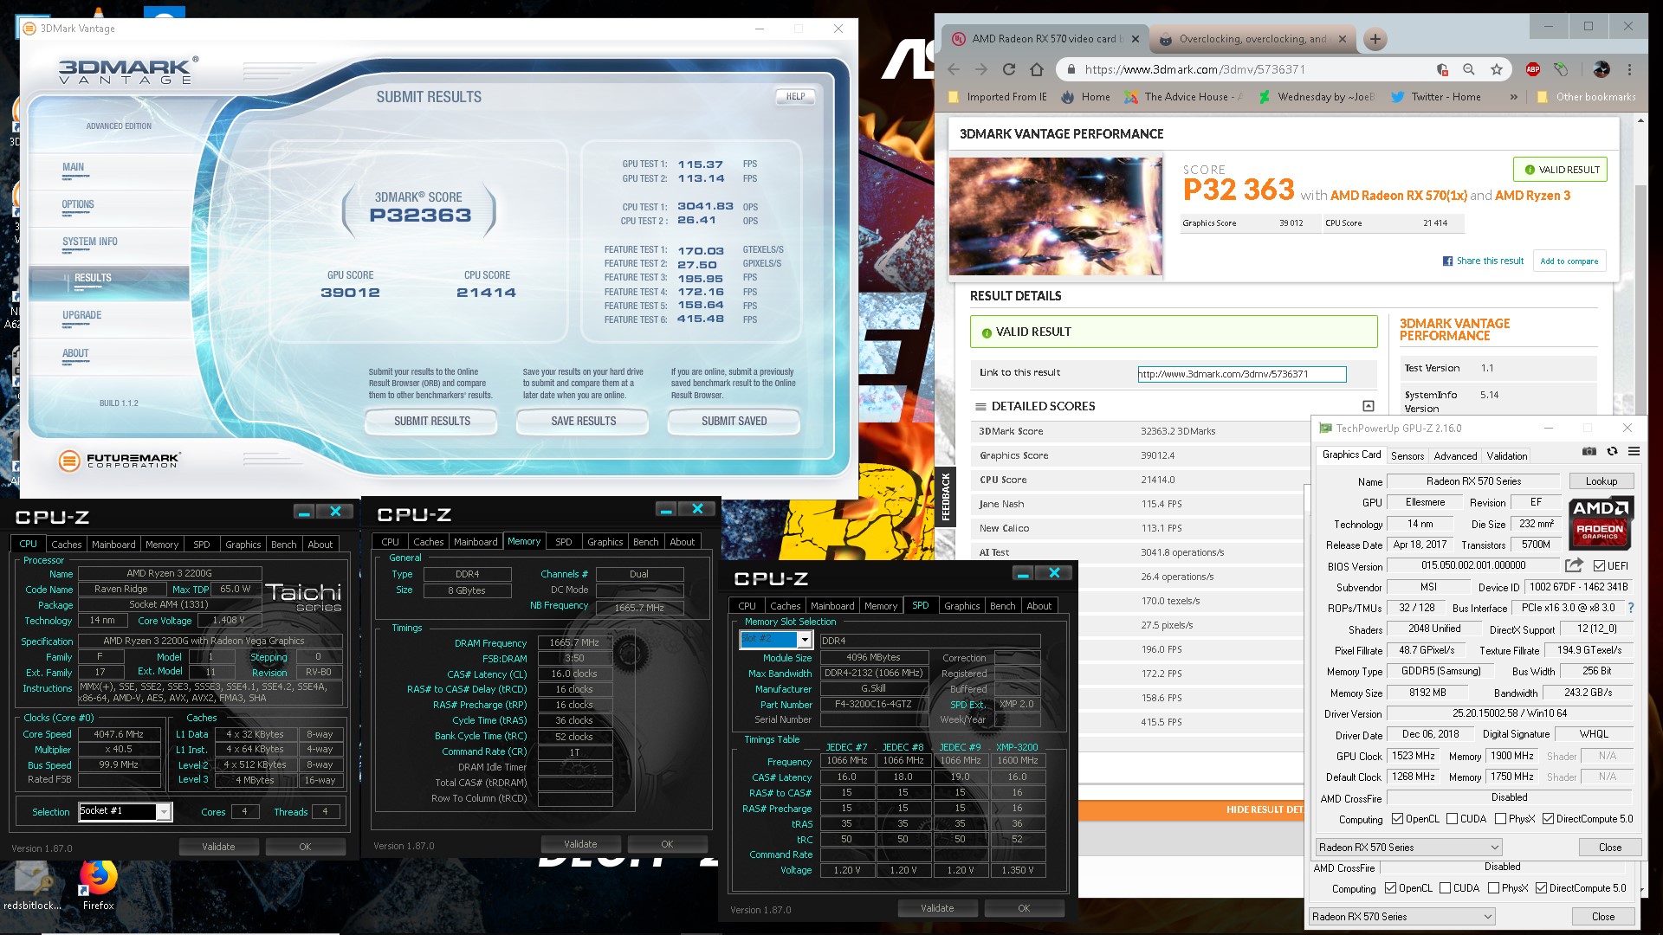The height and width of the screenshot is (935, 1663).
Task: Click the Futuremark Corporation logo
Action: click(x=120, y=461)
